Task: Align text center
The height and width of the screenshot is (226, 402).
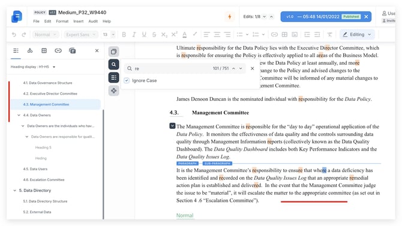Action: (x=217, y=35)
